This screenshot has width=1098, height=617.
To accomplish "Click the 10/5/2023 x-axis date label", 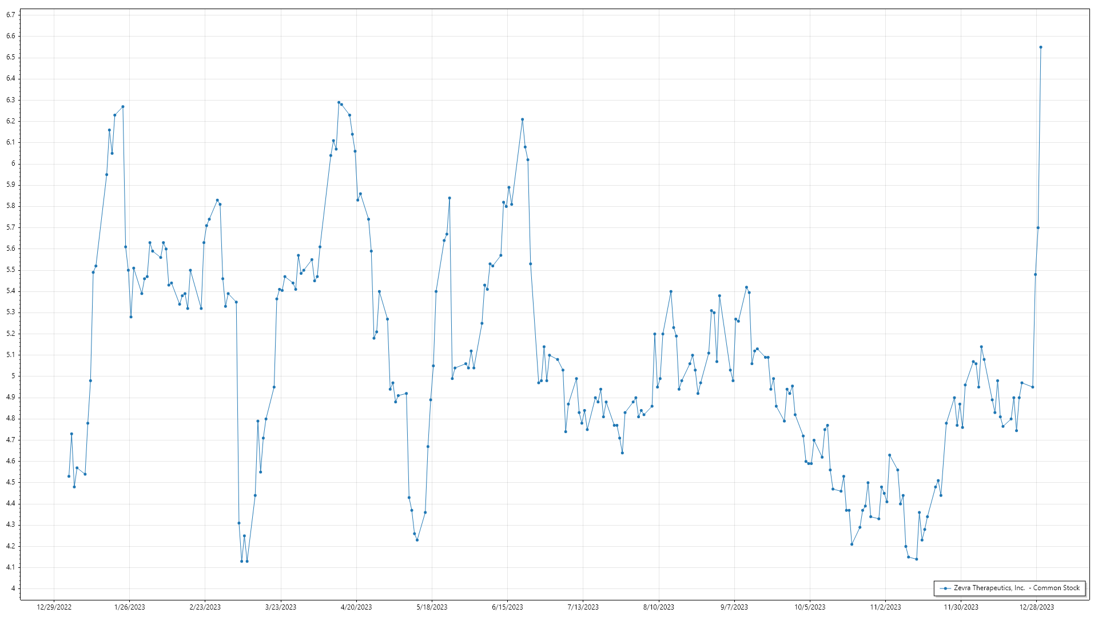I will 810,607.
